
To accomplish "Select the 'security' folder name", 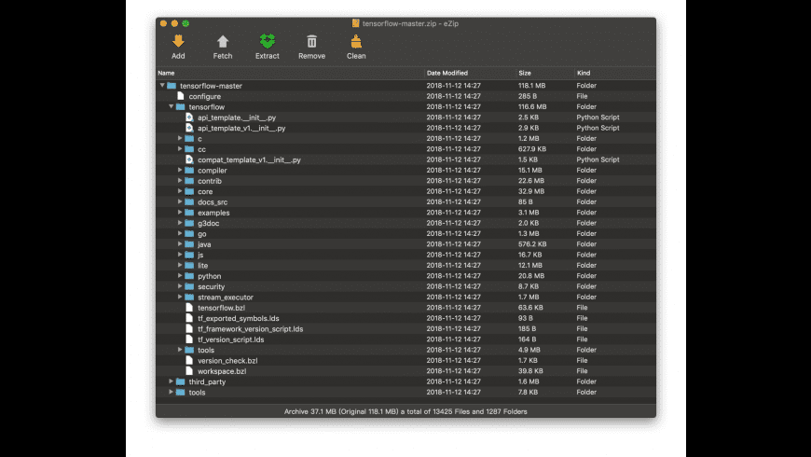I will (x=211, y=286).
